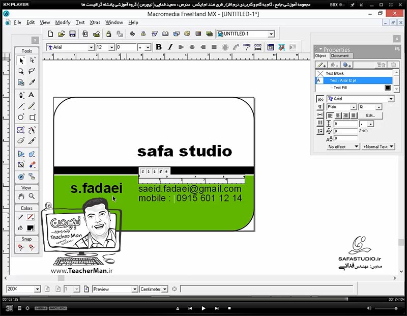Open the File menu

tap(17, 22)
